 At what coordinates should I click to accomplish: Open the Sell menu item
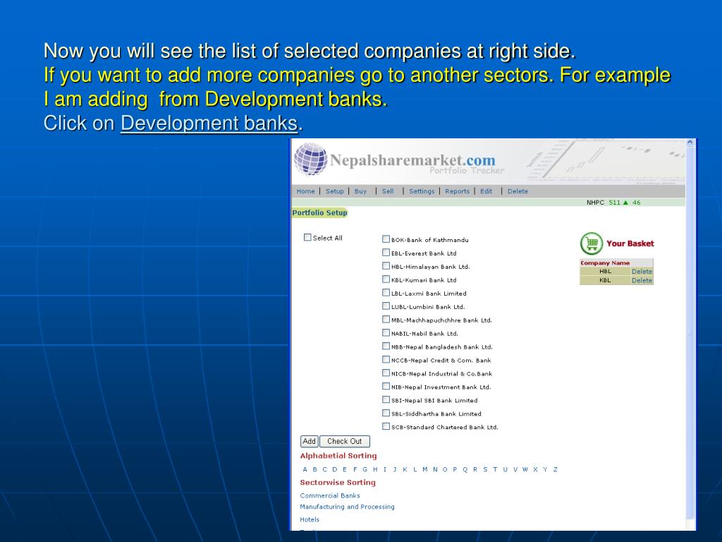[388, 191]
